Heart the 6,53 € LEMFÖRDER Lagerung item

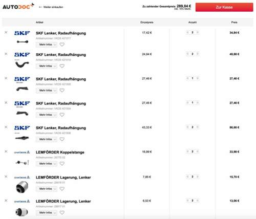pyautogui.click(x=62, y=212)
